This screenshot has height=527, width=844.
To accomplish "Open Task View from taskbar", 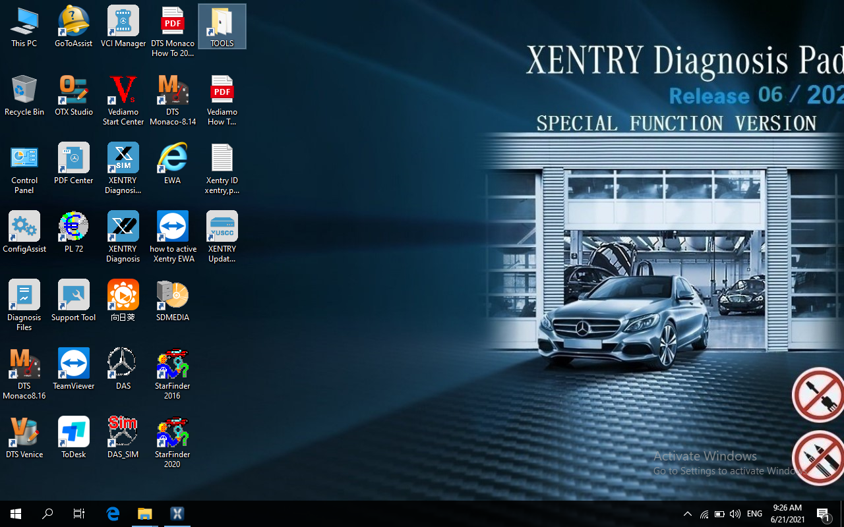I will 79,514.
